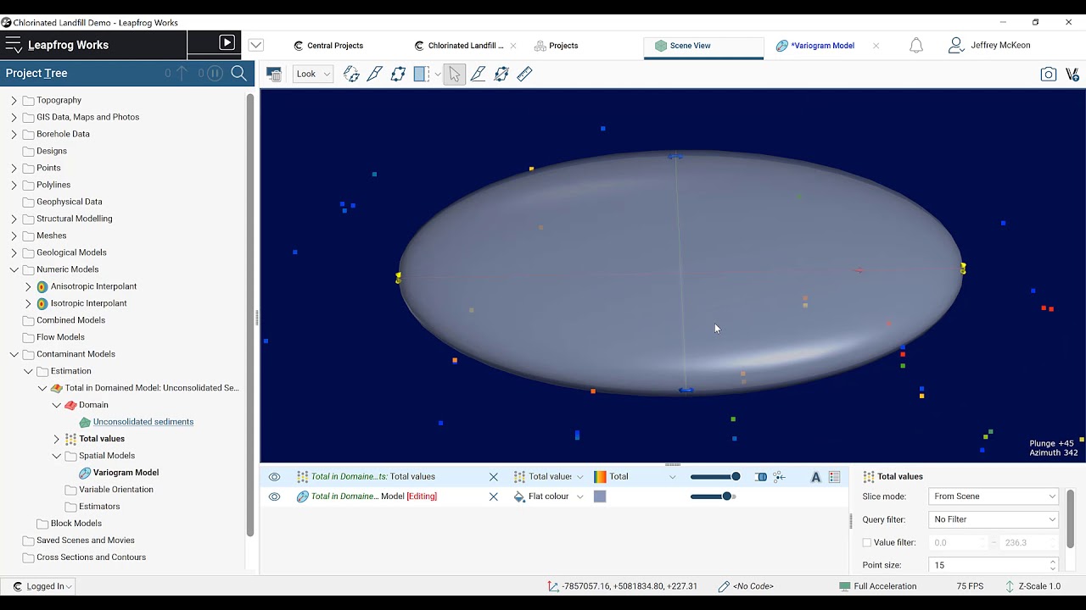Open the Look dropdown menu
1086x610 pixels.
313,74
